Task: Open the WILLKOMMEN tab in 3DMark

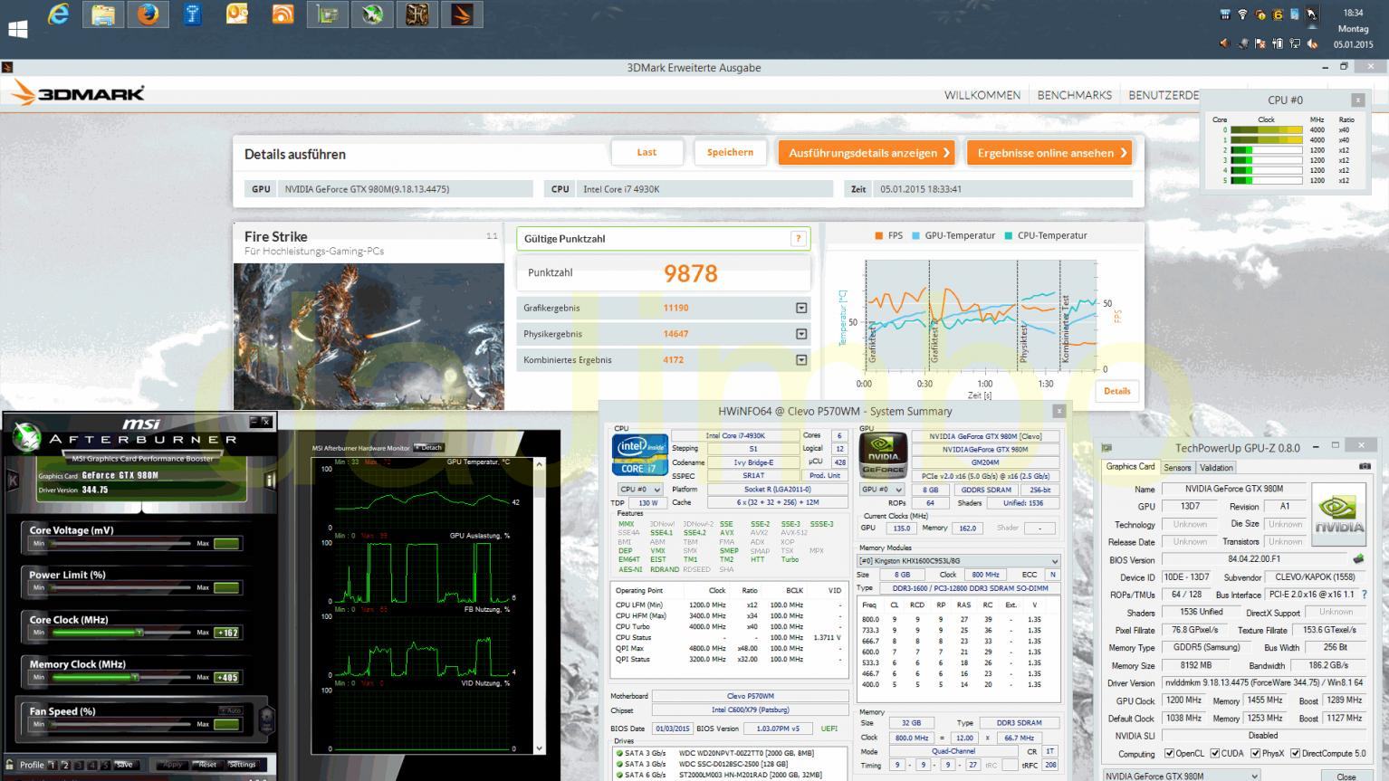Action: coord(982,95)
